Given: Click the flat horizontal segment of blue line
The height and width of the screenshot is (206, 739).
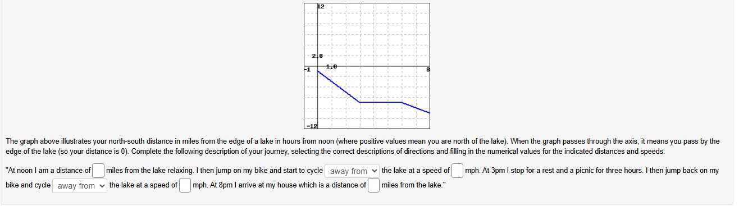Looking at the screenshot, I should [x=381, y=102].
